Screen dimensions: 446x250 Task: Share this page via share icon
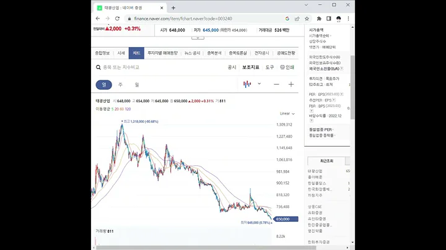297,19
